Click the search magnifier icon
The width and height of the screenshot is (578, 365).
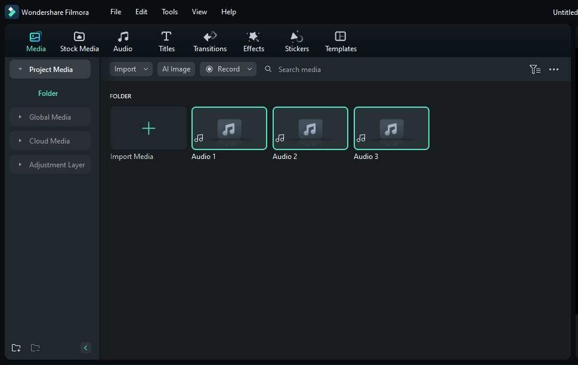(268, 69)
